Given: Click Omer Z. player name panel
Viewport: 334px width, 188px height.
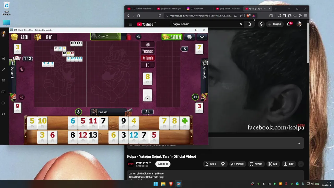Looking at the screenshot, I should 106,37.
